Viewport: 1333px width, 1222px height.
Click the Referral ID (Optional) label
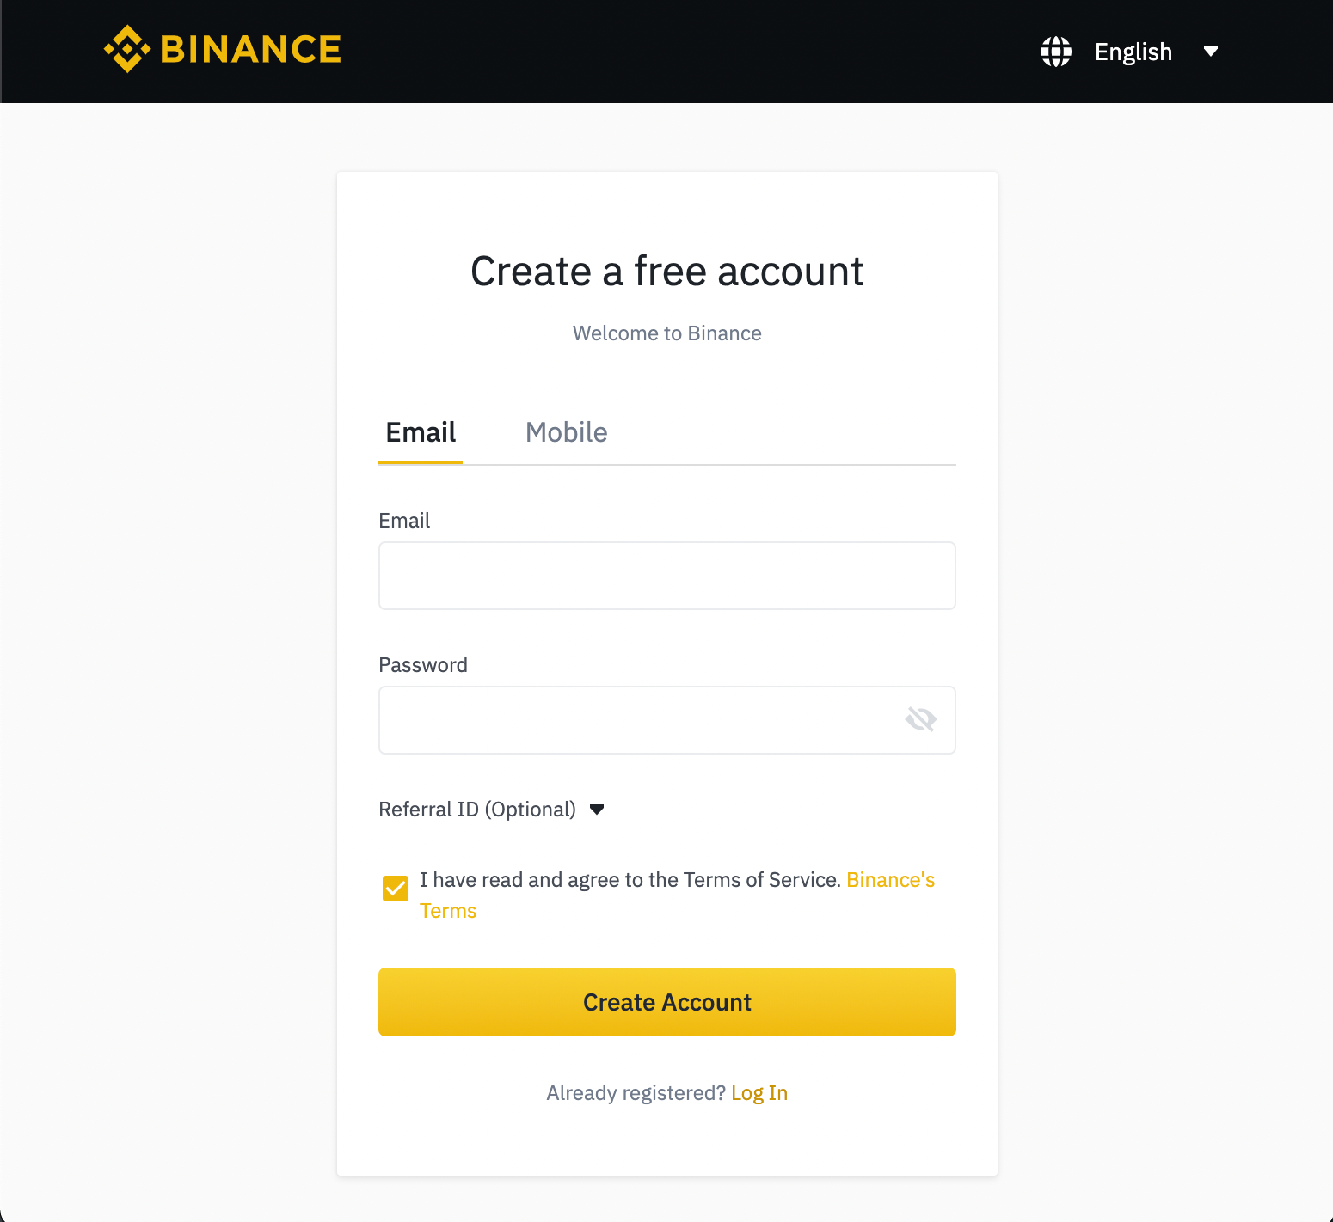pyautogui.click(x=477, y=810)
